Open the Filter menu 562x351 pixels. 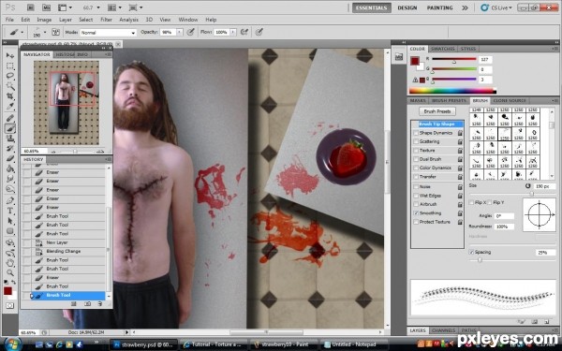click(x=106, y=20)
